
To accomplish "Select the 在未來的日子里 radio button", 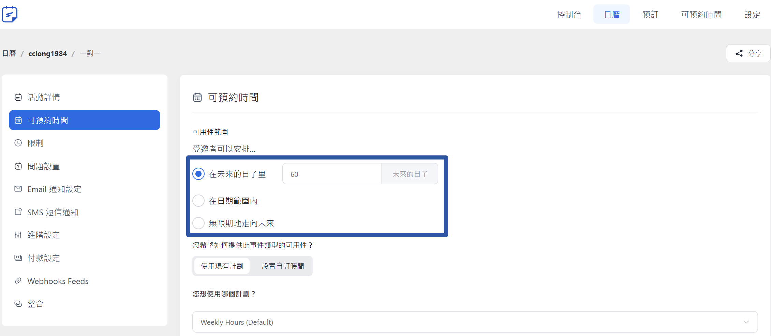I will click(x=198, y=174).
